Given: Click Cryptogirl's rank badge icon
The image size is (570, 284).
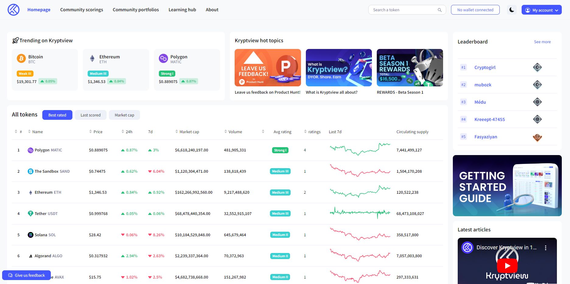Looking at the screenshot, I should (x=537, y=68).
